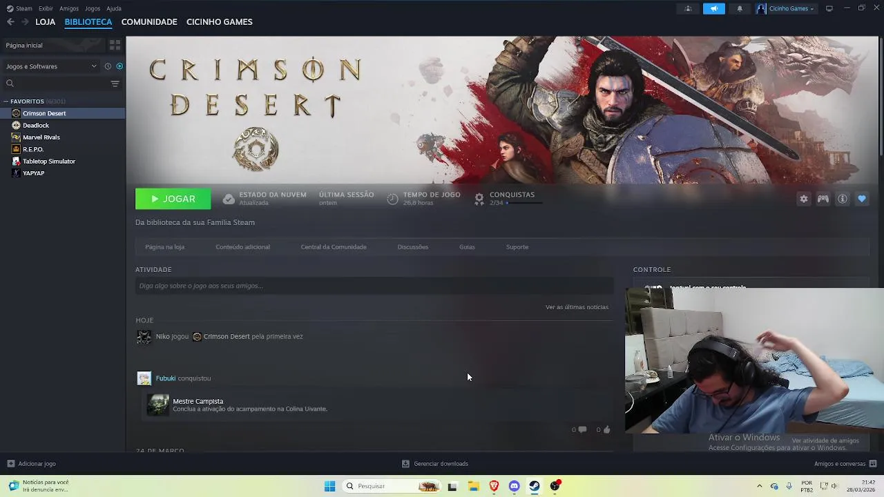Image resolution: width=884 pixels, height=497 pixels.
Task: Click the forward navigation arrow
Action: click(x=26, y=22)
